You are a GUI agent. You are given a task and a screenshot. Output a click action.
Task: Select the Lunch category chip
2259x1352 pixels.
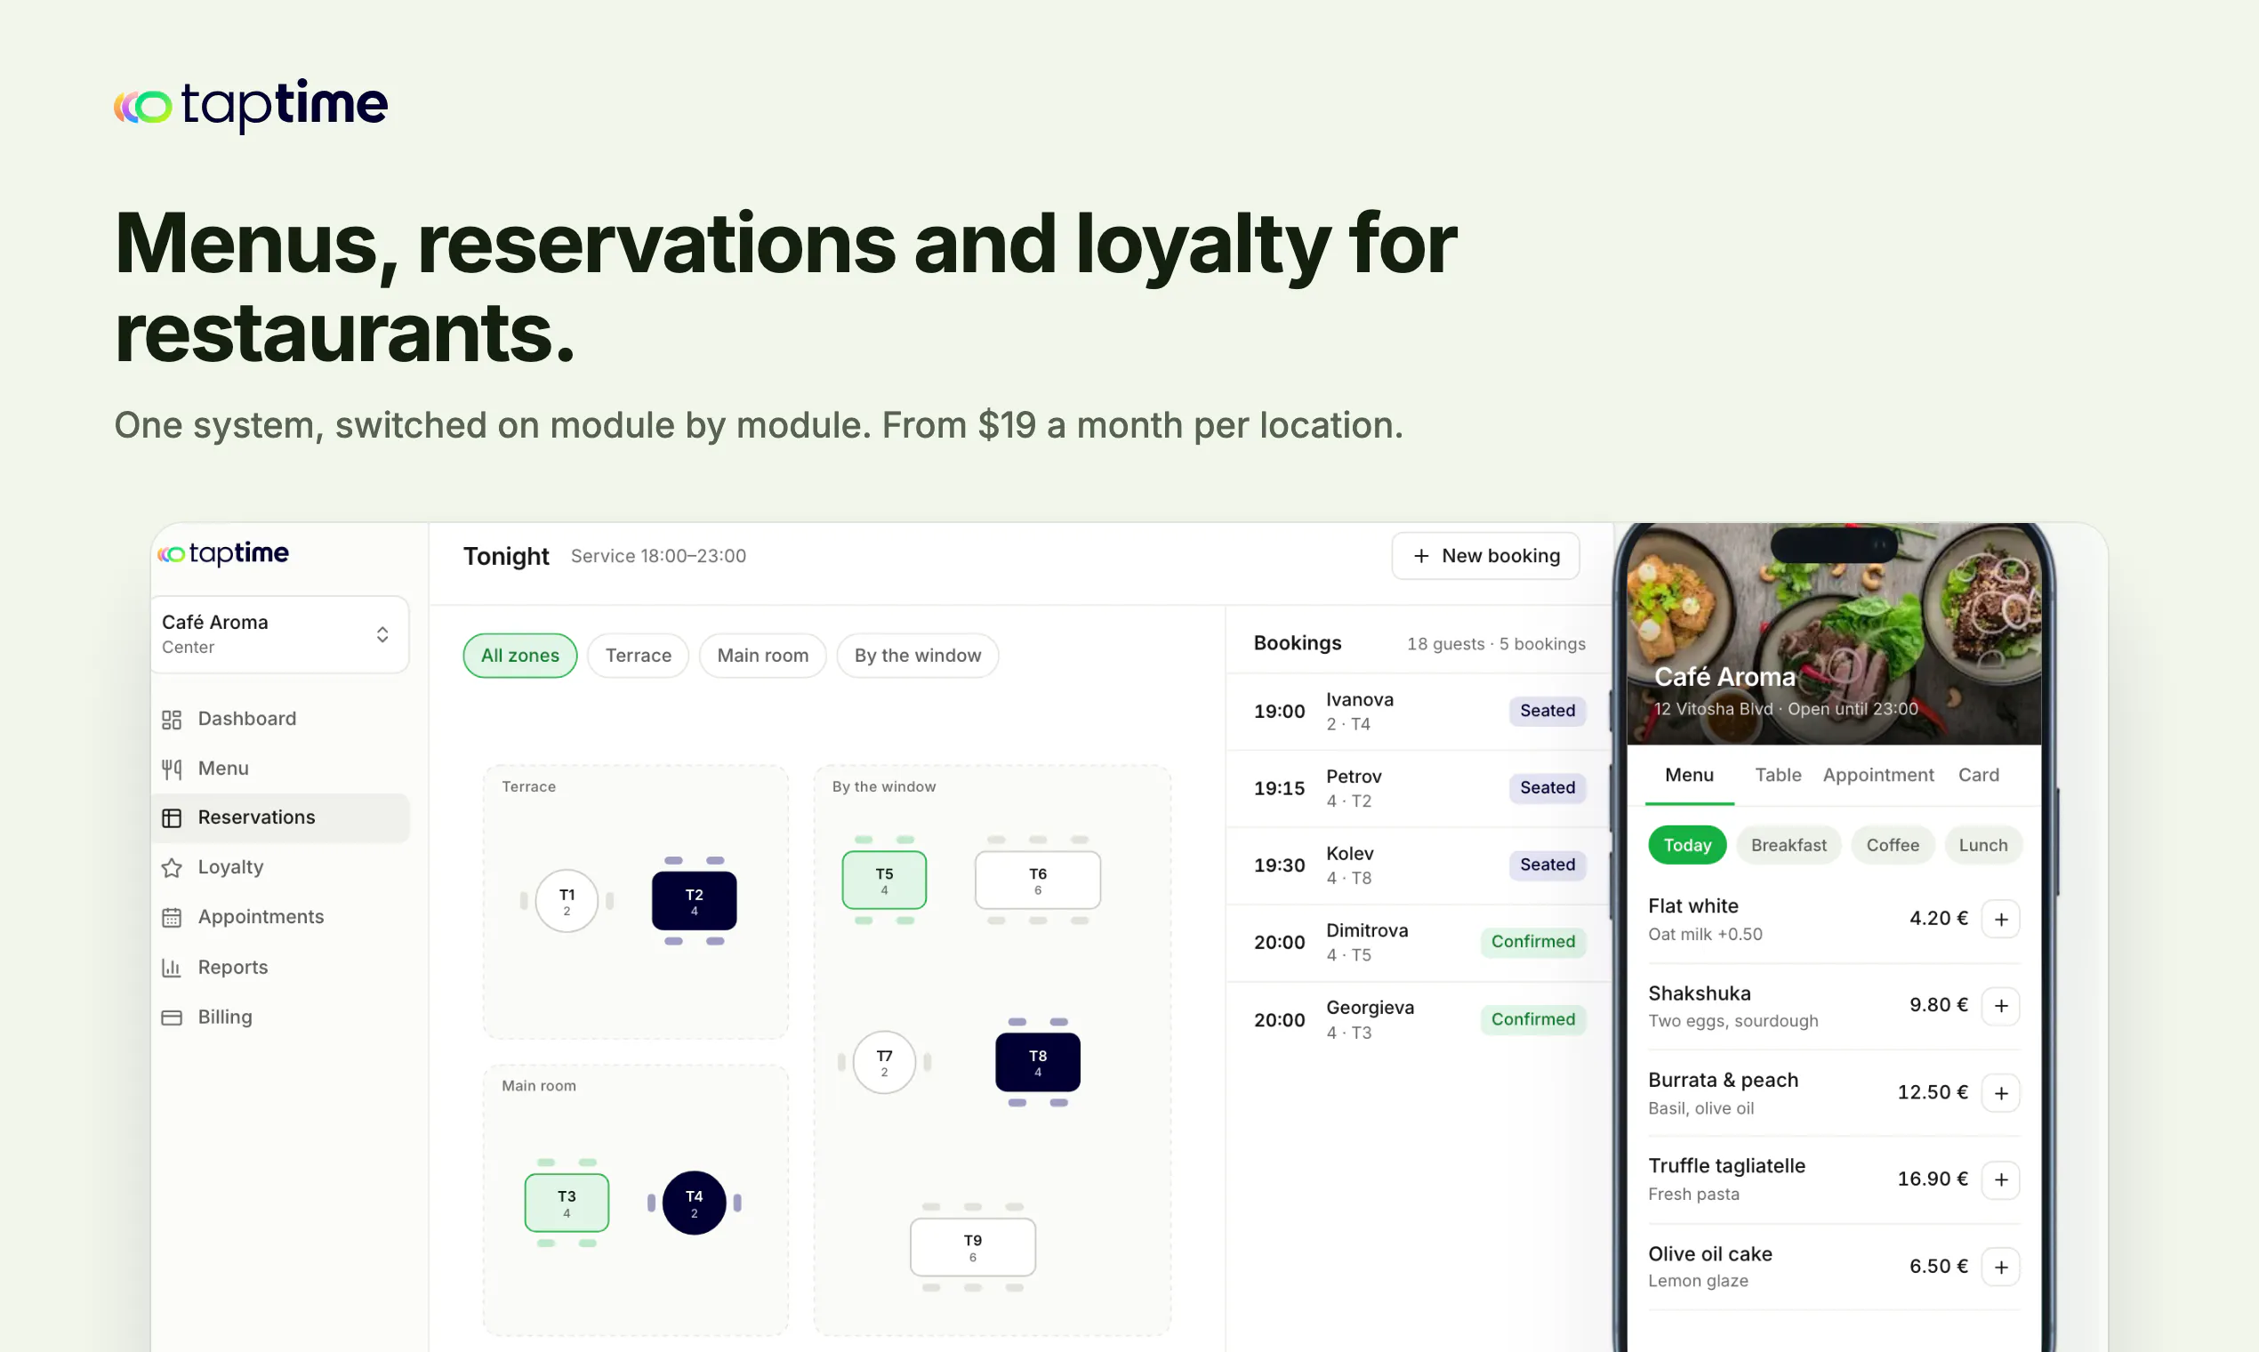click(1982, 846)
